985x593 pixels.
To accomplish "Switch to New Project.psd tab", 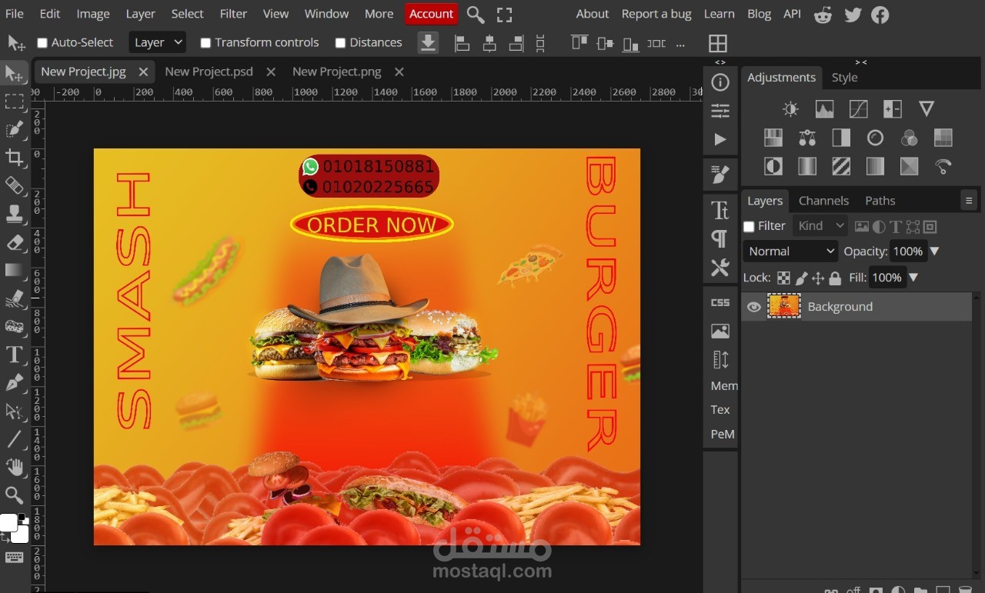I will click(x=209, y=72).
